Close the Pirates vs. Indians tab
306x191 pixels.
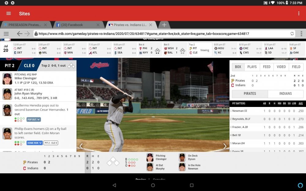(x=151, y=25)
